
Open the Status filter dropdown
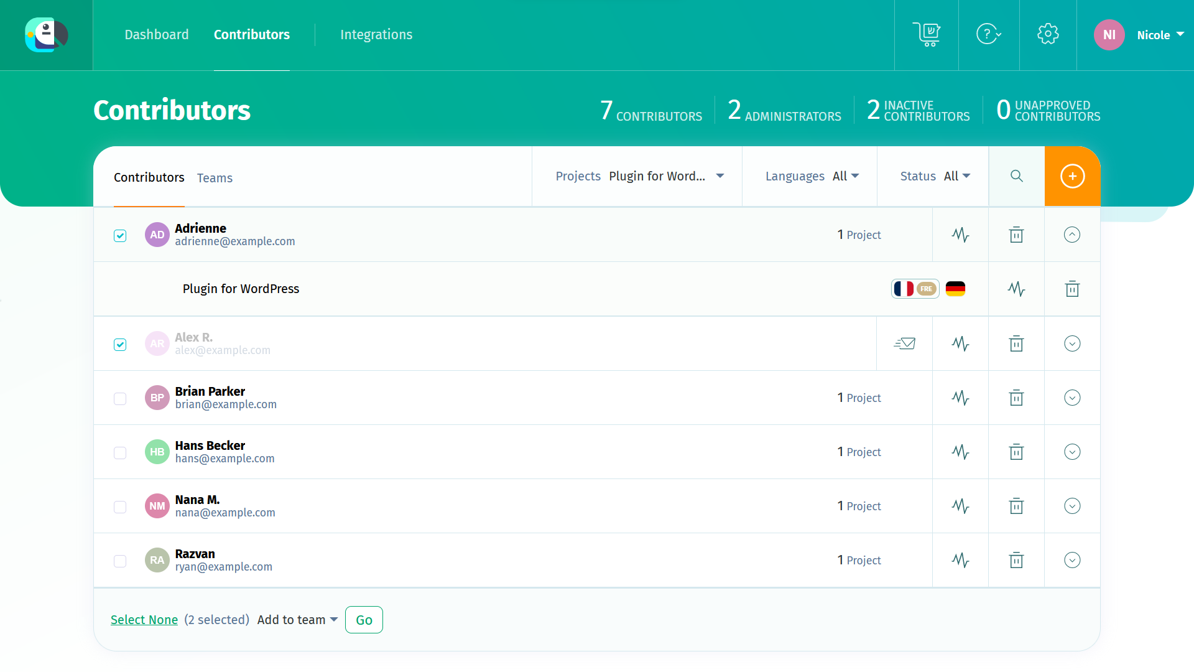click(x=935, y=176)
